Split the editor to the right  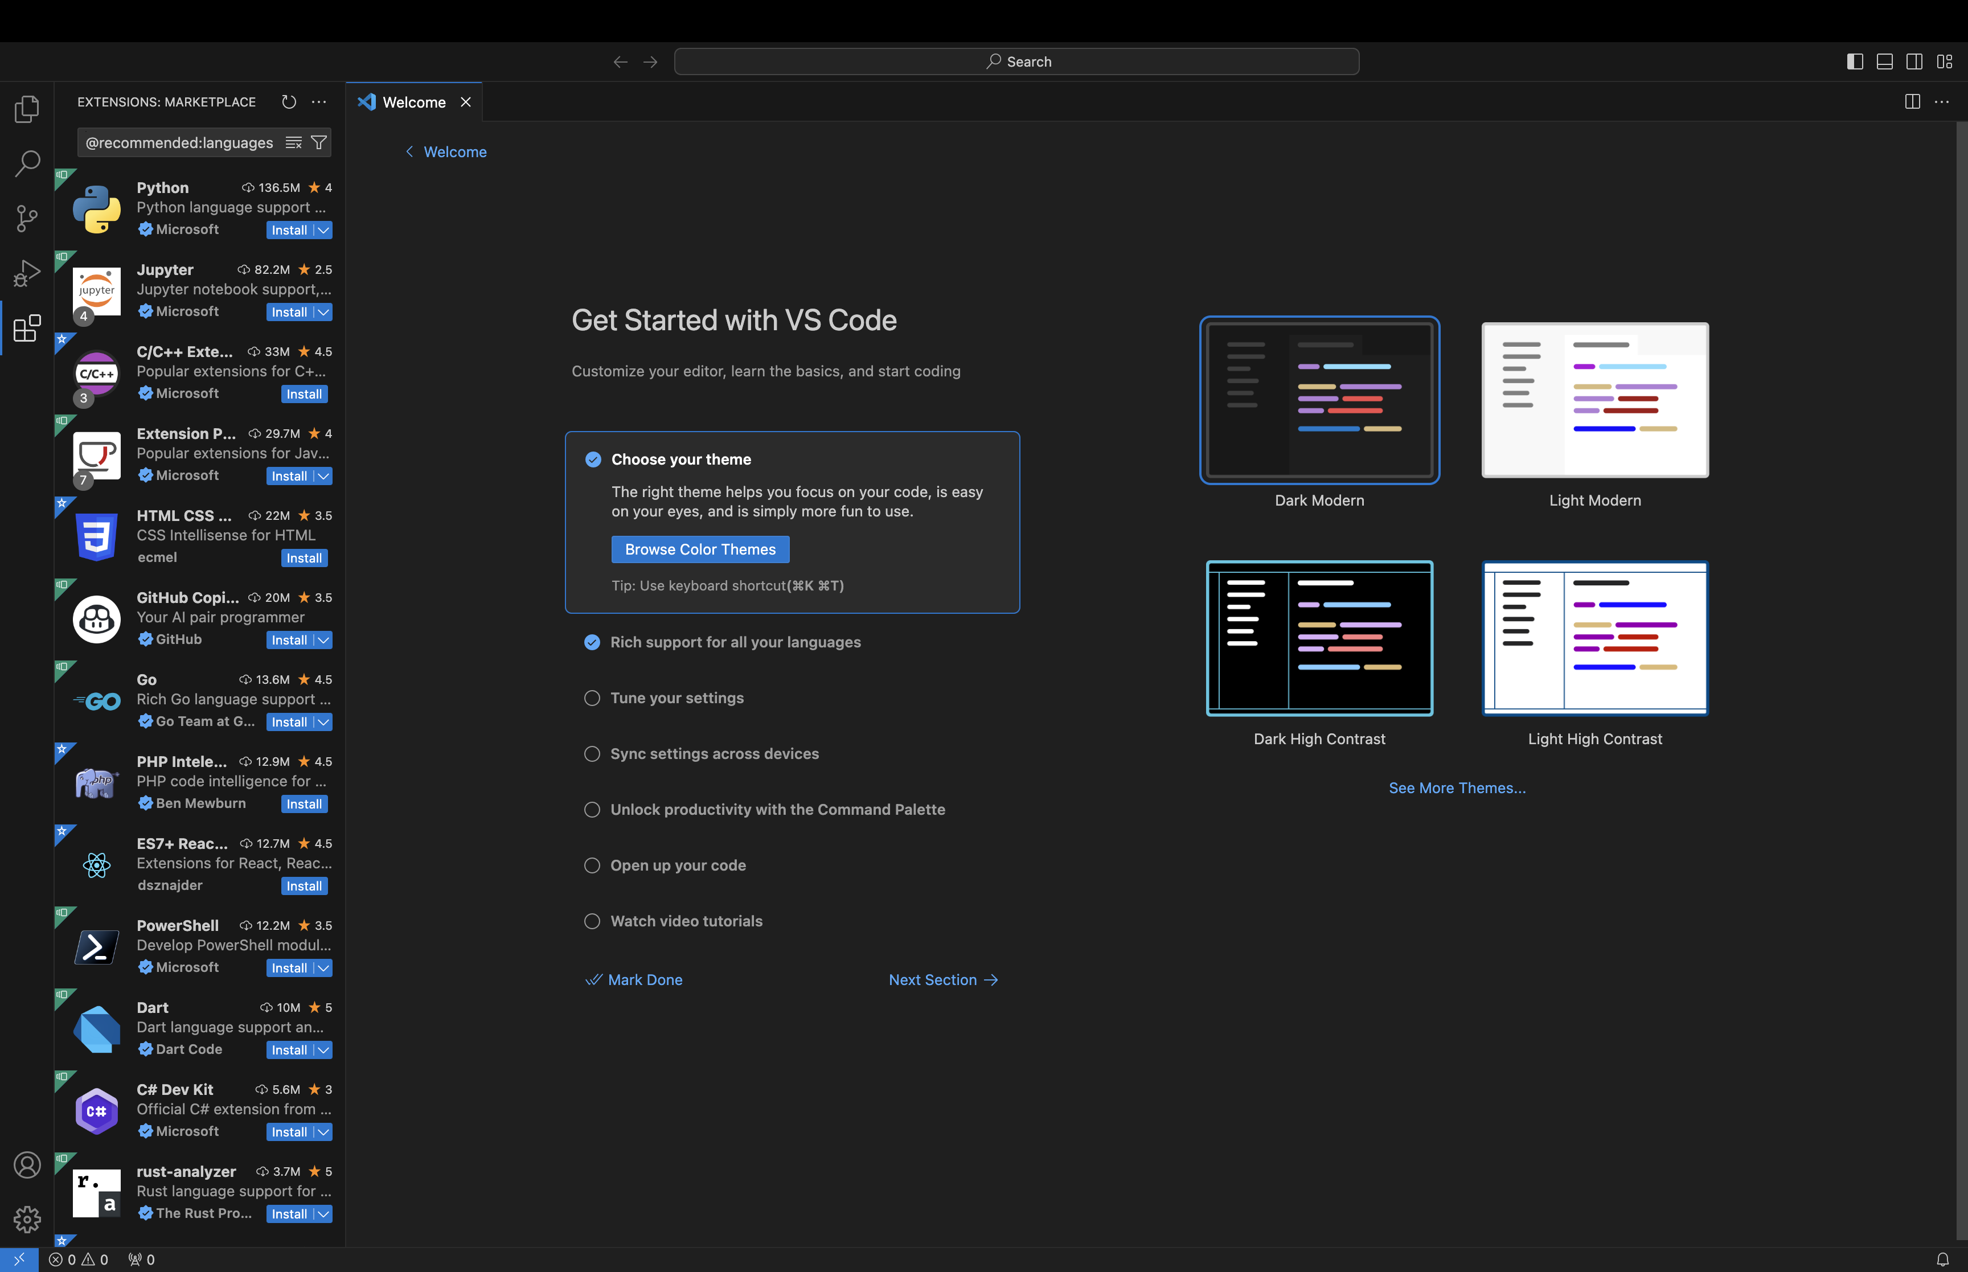pos(1912,101)
